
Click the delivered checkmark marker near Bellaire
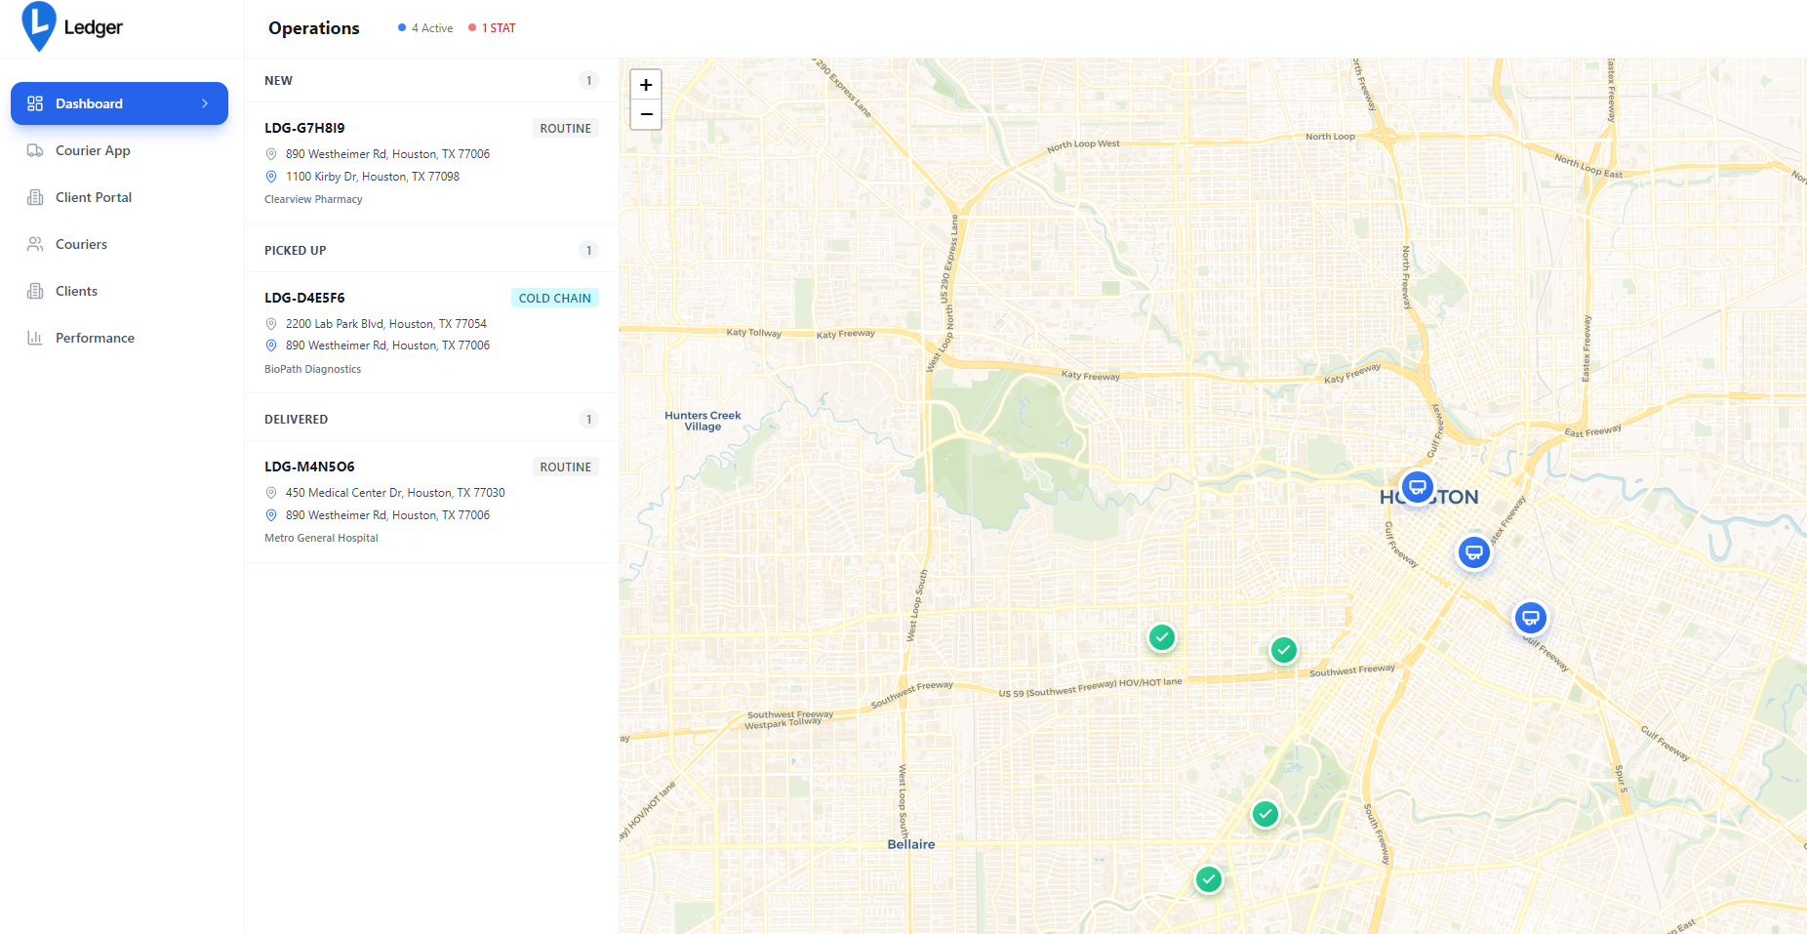1208,879
